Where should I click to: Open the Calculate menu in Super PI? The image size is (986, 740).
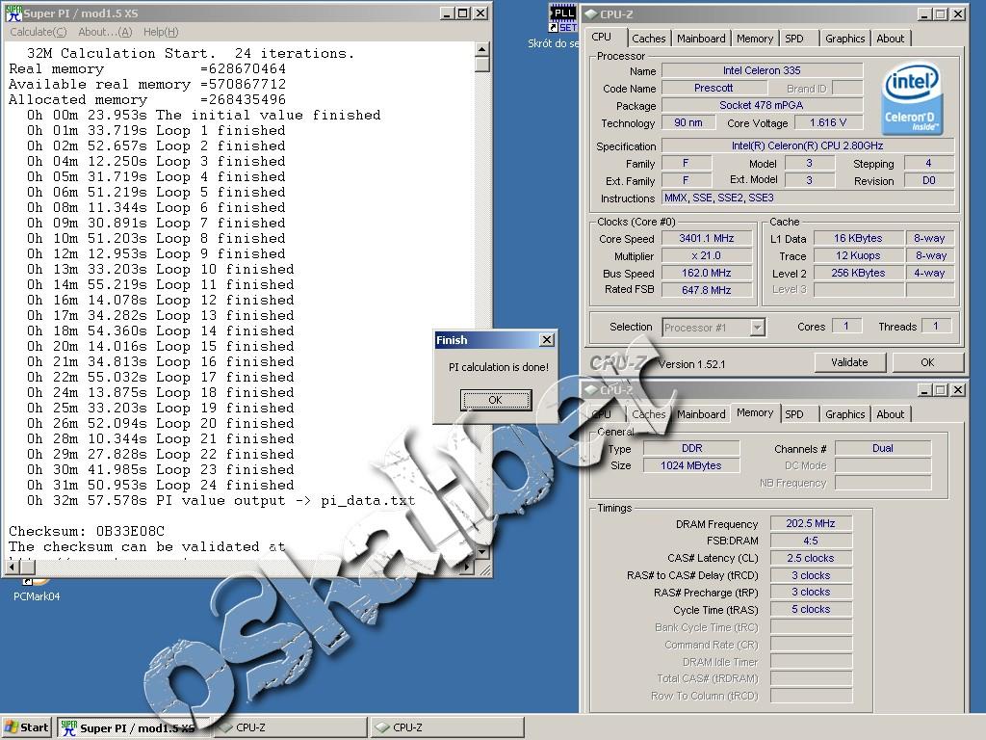(x=38, y=32)
